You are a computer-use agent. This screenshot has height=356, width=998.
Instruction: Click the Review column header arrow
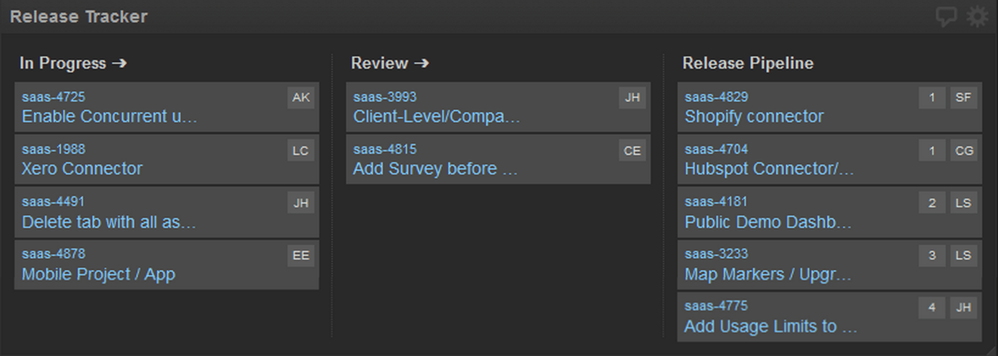pyautogui.click(x=422, y=63)
